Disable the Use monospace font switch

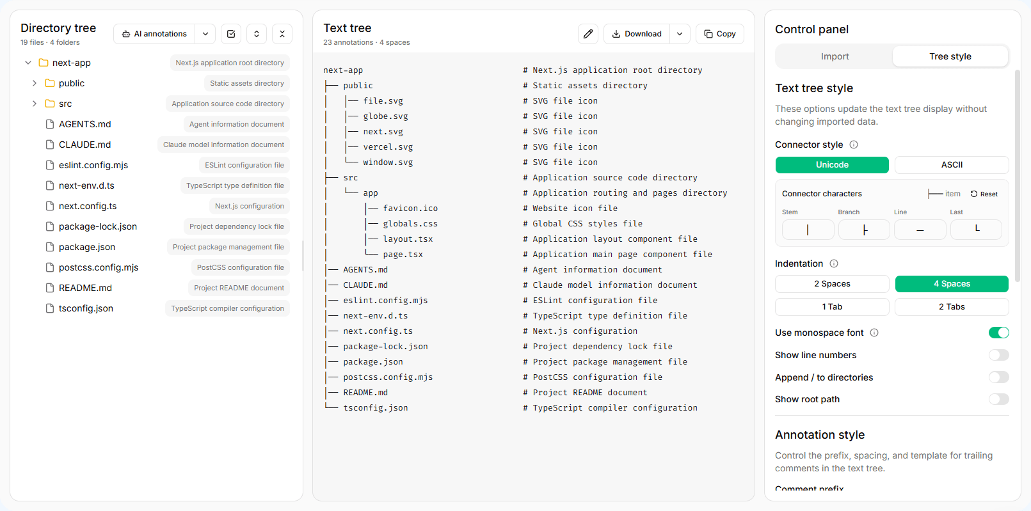[x=999, y=333]
